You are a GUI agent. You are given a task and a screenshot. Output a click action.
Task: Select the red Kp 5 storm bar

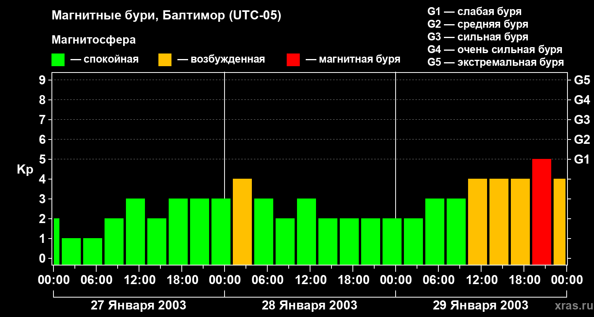(542, 212)
